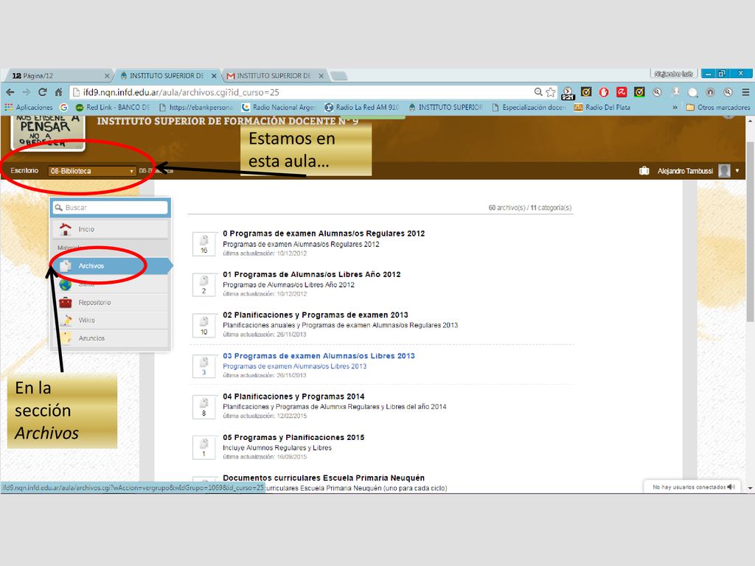Open Anuncios in the sidebar

111,338
